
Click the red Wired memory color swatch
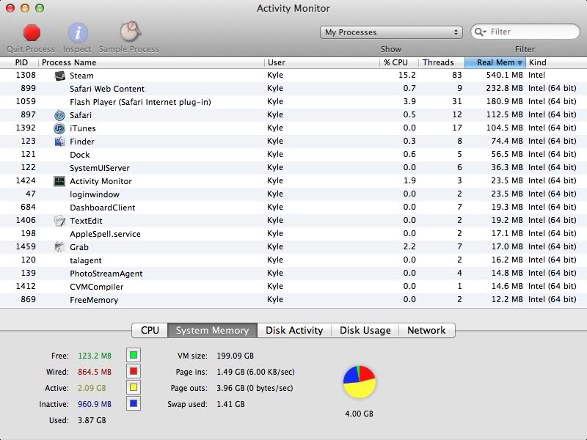point(134,372)
